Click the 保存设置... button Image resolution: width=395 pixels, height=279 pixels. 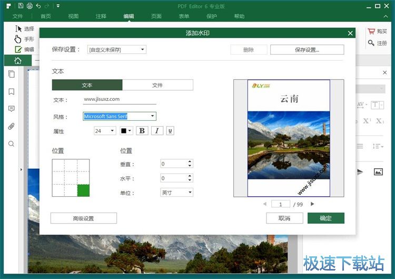pos(307,50)
